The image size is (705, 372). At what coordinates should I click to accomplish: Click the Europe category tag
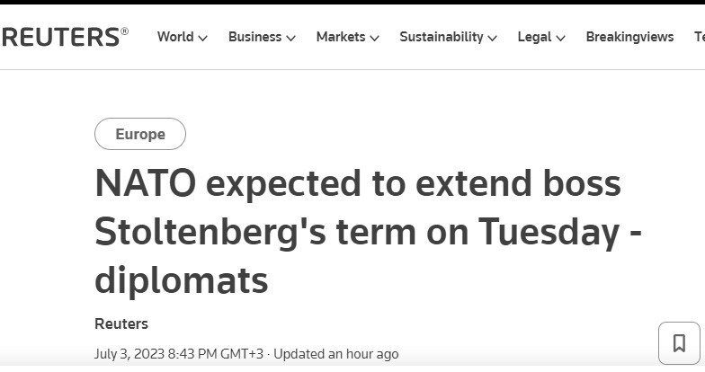(x=140, y=134)
